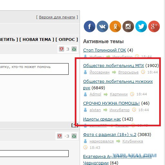Select the Активные темы heading
The height and width of the screenshot is (165, 165).
click(103, 42)
